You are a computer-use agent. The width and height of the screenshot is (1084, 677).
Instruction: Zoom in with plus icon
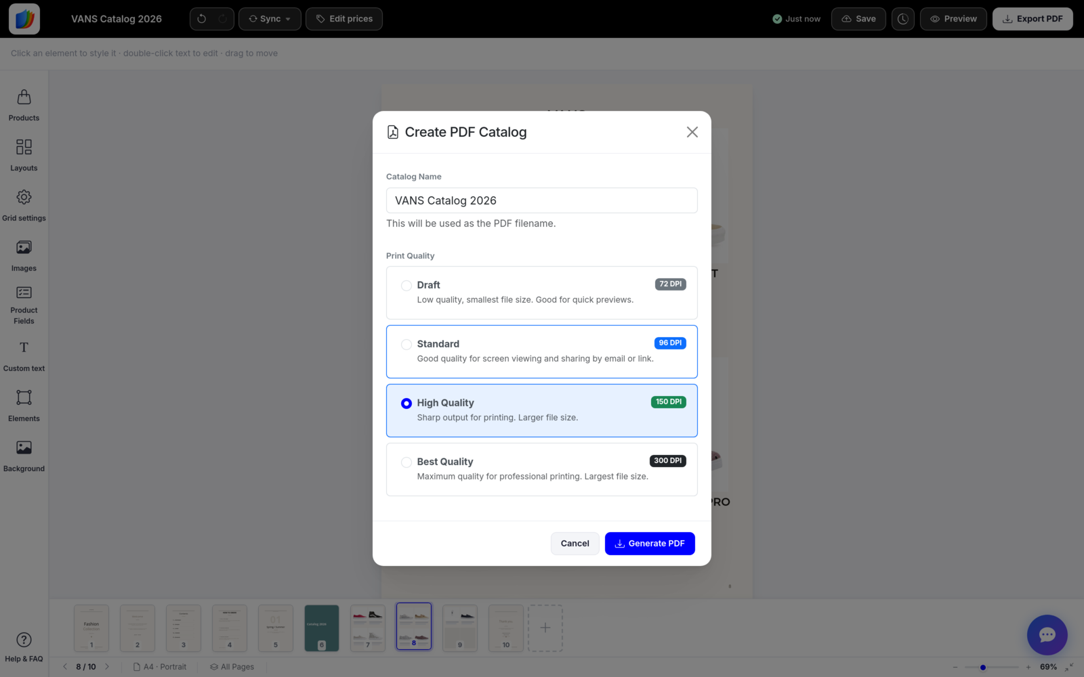pyautogui.click(x=1028, y=668)
